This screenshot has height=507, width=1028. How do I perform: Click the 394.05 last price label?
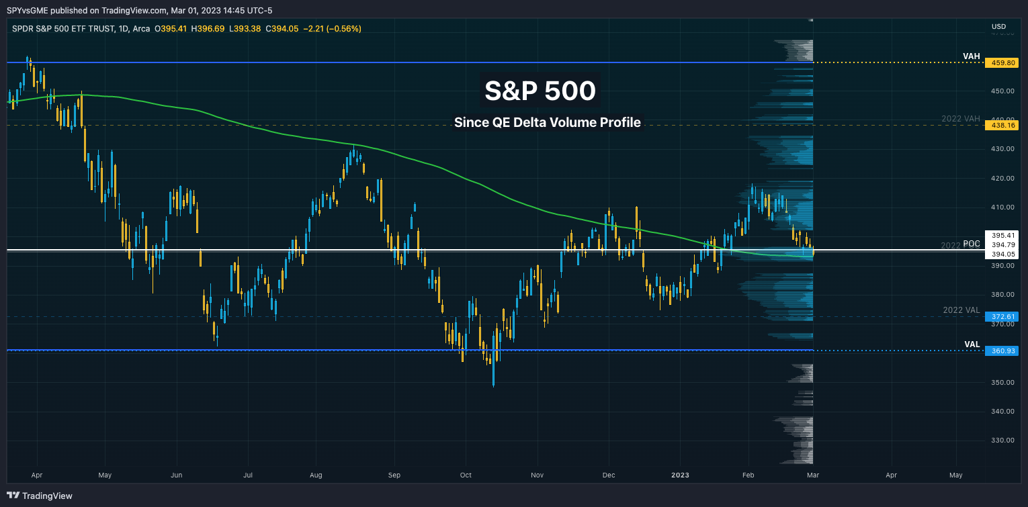coord(1002,255)
